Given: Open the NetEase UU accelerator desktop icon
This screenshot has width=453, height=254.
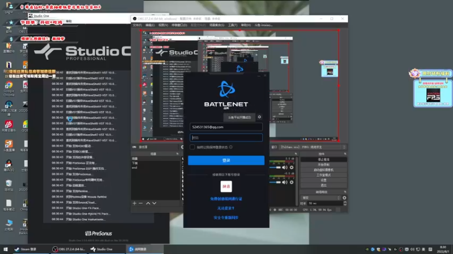Looking at the screenshot, I should 8,107.
